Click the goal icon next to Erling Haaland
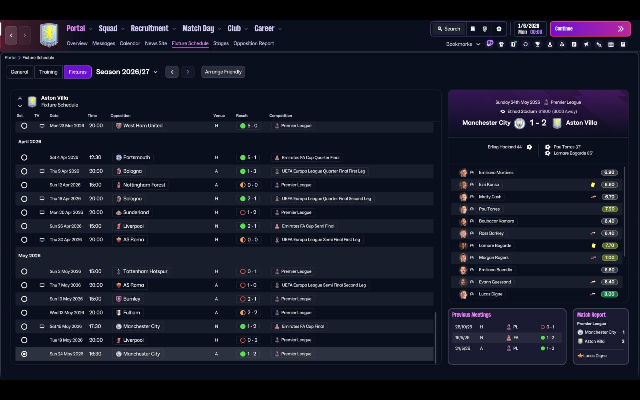The height and width of the screenshot is (400, 640). [x=529, y=147]
